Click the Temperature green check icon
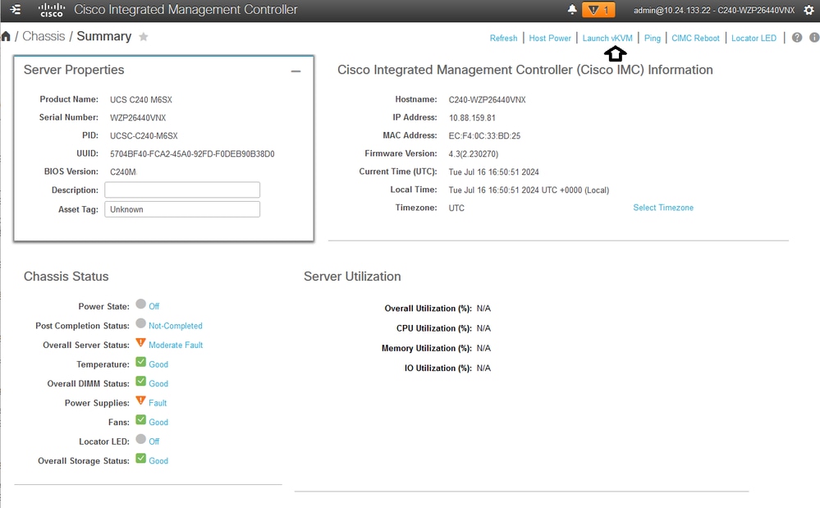 (x=140, y=362)
